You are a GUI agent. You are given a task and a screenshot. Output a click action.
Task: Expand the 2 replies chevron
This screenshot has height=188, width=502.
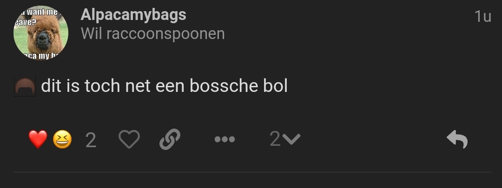291,139
